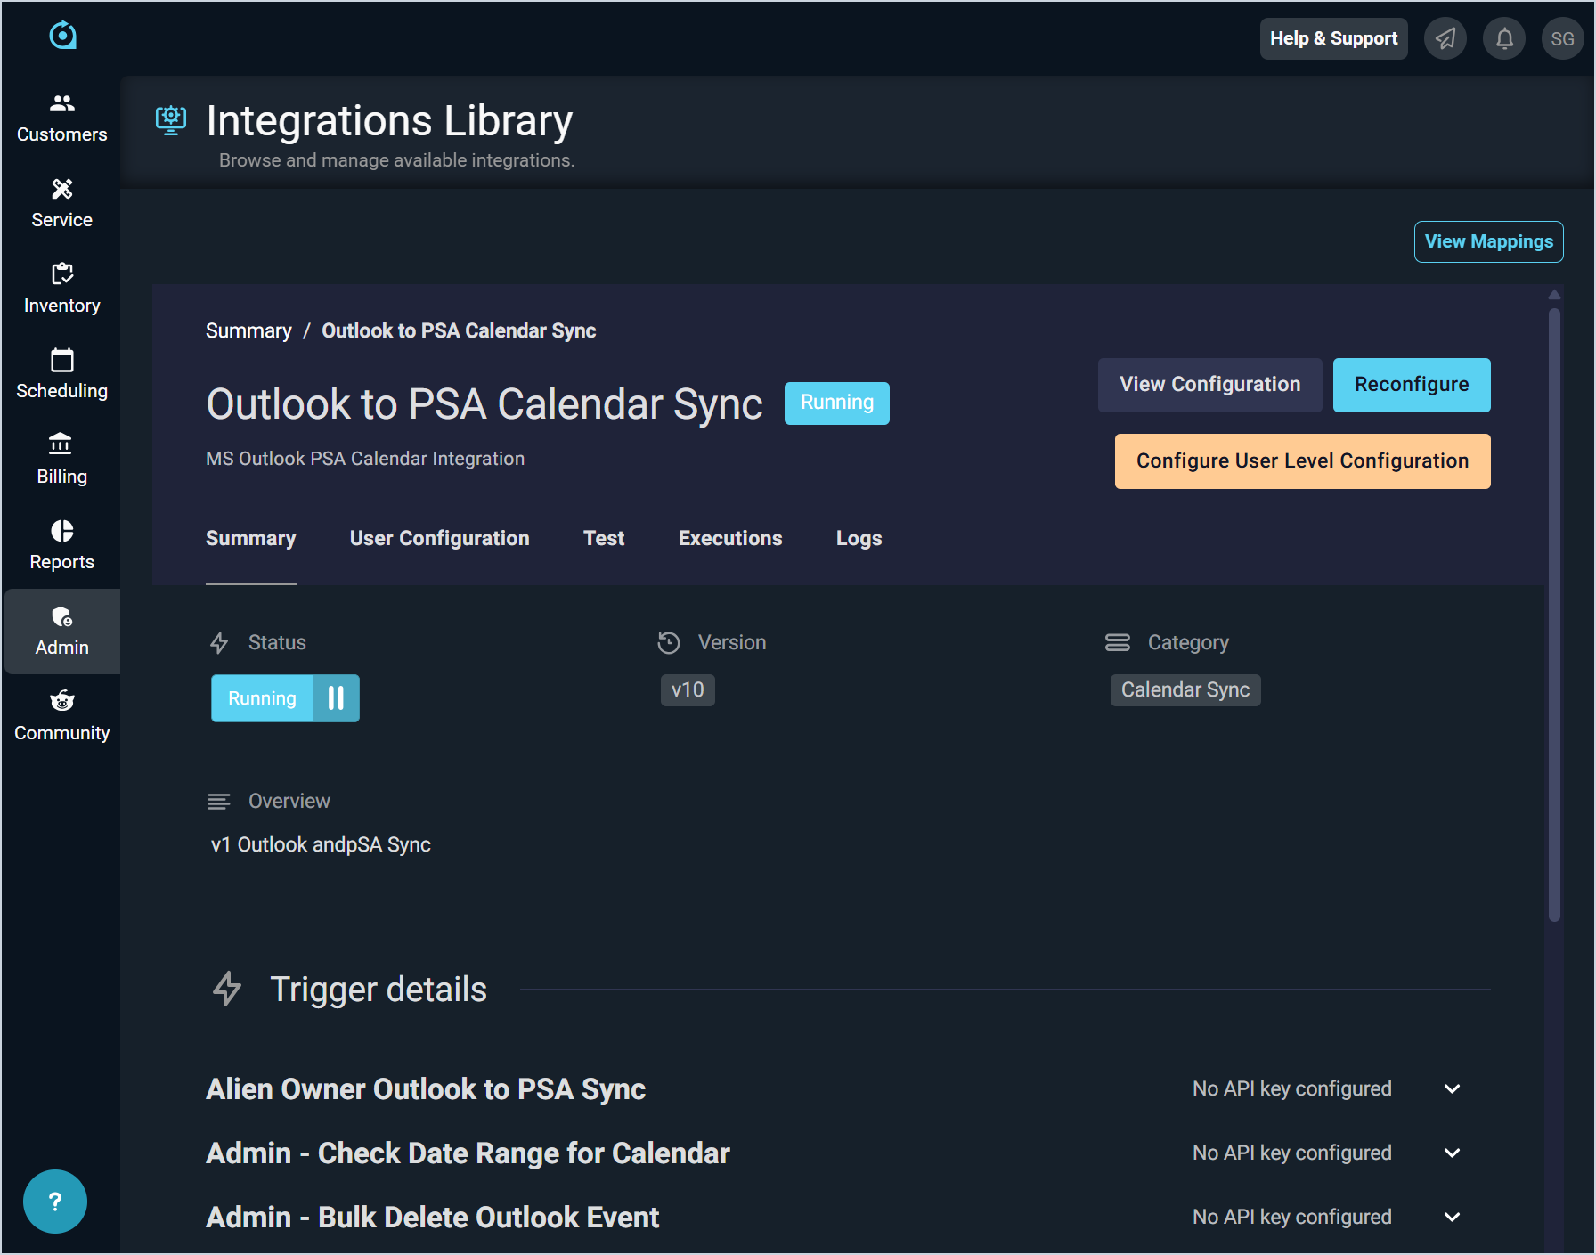Open the Service tools section

(x=61, y=204)
